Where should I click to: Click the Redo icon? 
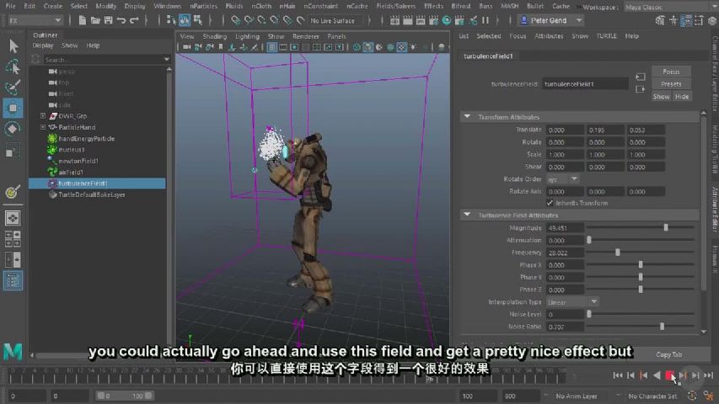134,20
